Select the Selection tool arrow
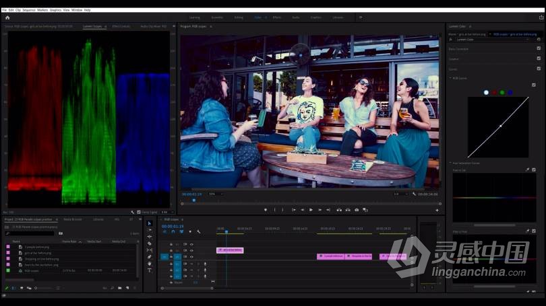The width and height of the screenshot is (546, 306). pyautogui.click(x=150, y=223)
